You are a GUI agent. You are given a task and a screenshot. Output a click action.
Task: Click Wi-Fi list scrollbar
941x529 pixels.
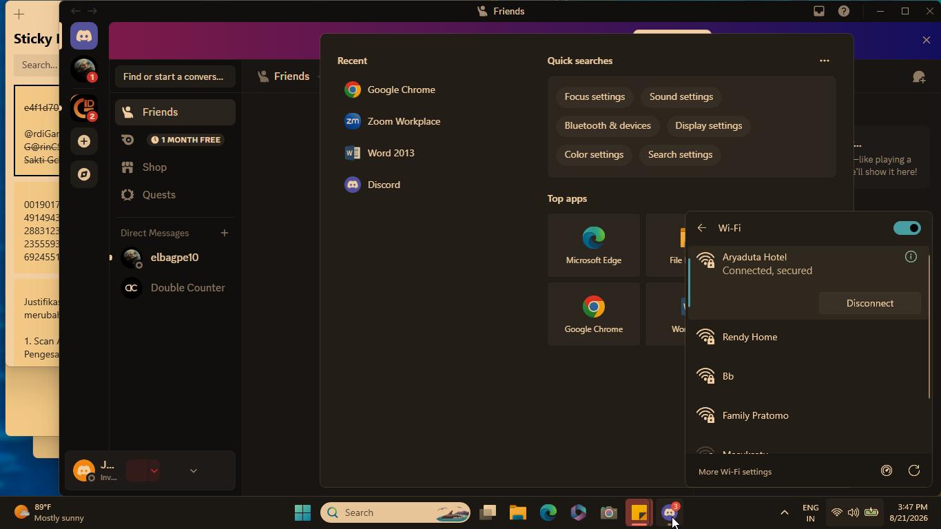(929, 325)
